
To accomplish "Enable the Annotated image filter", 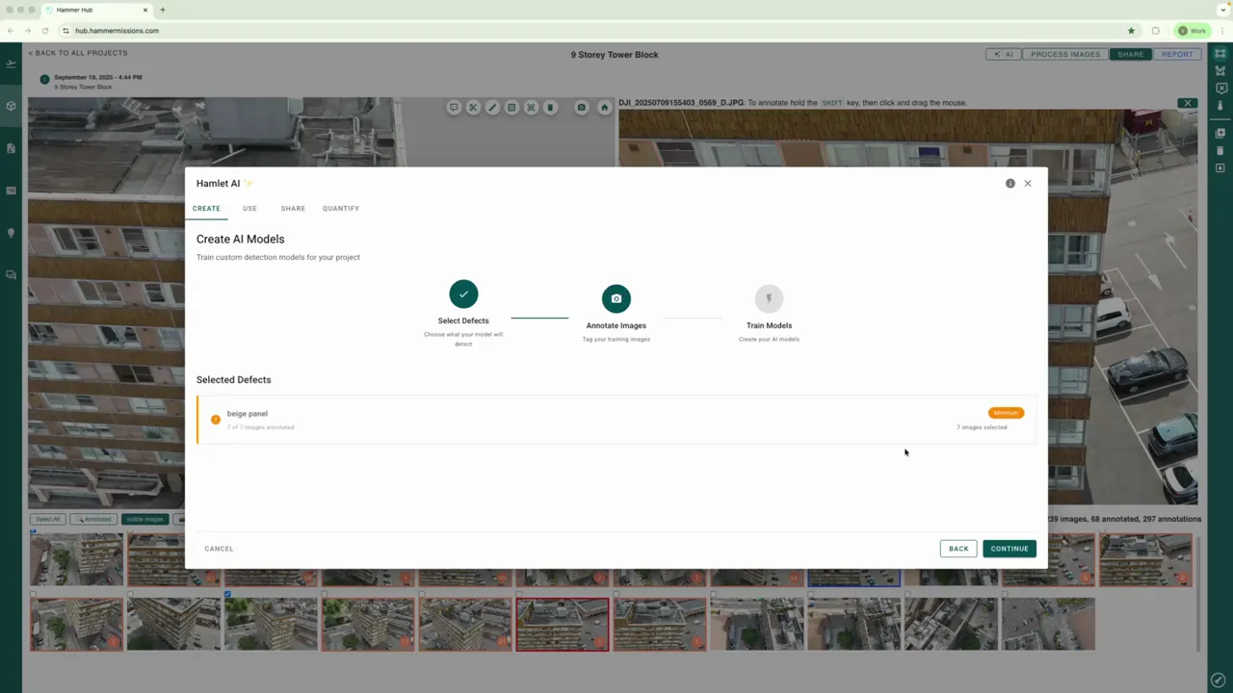I will [x=93, y=519].
